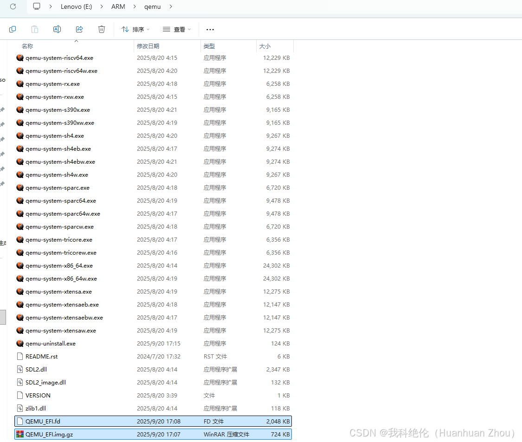
Task: Click the This PC monitor icon
Action: (x=37, y=6)
